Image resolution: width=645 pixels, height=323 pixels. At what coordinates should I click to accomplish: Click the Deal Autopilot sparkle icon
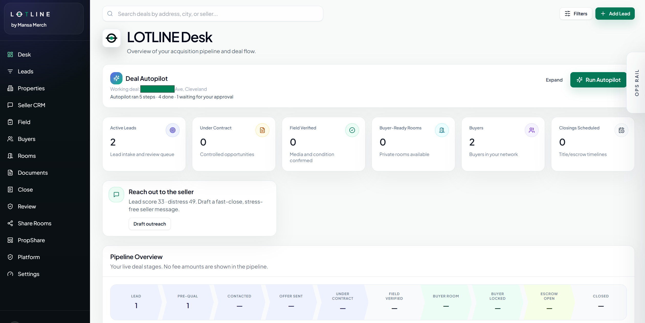(116, 78)
